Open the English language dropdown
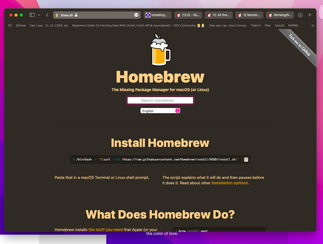The height and width of the screenshot is (244, 323). pos(160,111)
